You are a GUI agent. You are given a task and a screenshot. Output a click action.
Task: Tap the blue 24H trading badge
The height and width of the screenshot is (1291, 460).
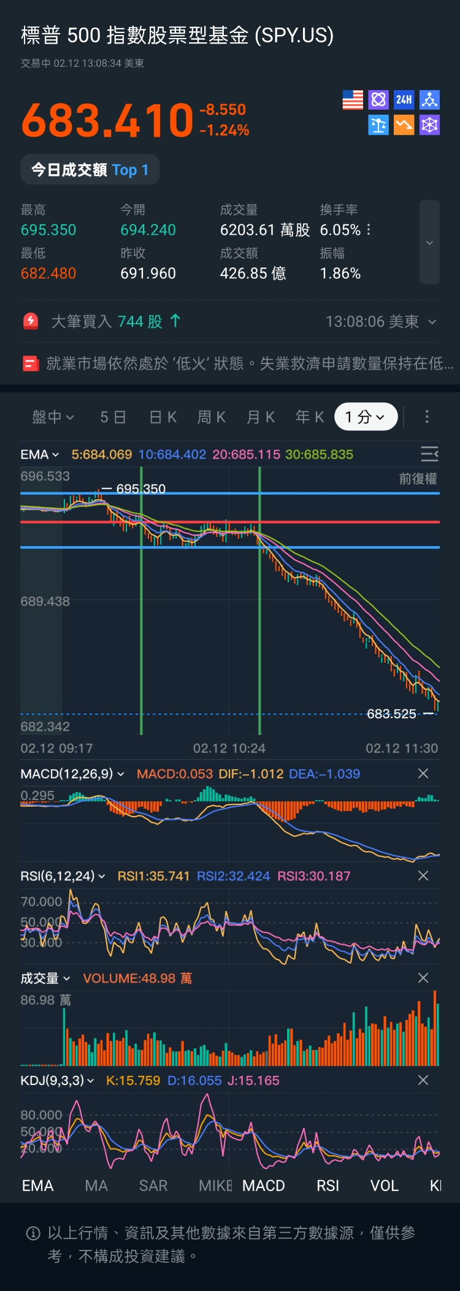coord(404,100)
